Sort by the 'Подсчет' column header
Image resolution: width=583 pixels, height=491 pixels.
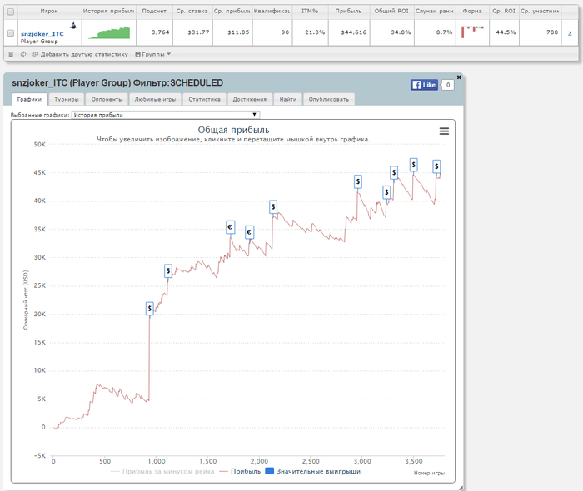(x=154, y=11)
